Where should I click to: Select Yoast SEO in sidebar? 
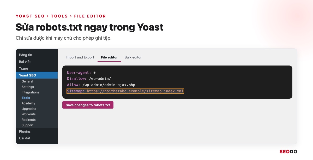37,75
